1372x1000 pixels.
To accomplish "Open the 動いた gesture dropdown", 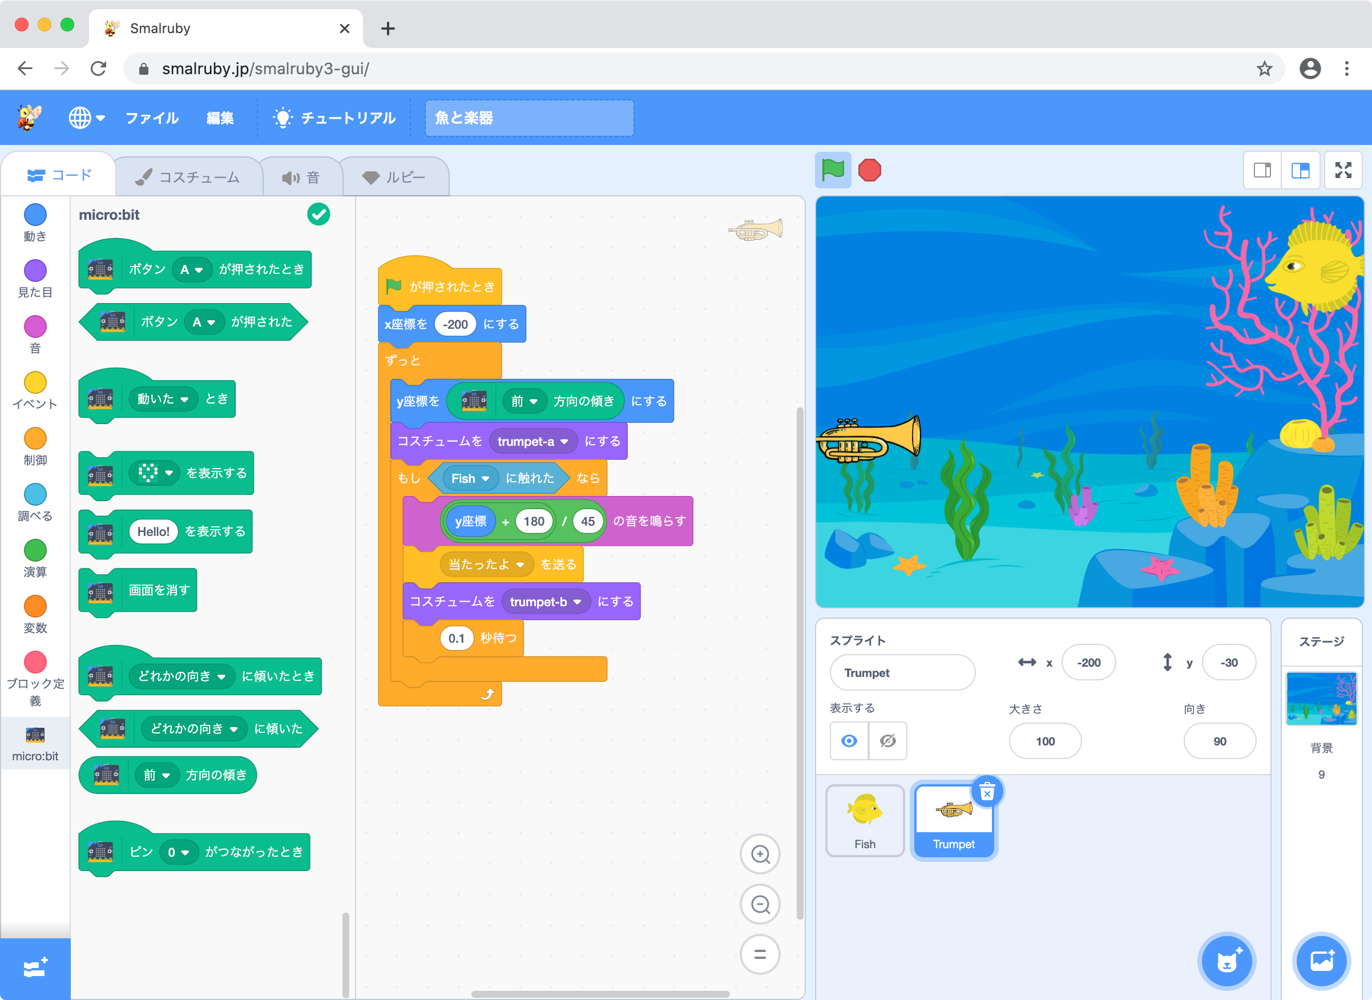I will (163, 399).
